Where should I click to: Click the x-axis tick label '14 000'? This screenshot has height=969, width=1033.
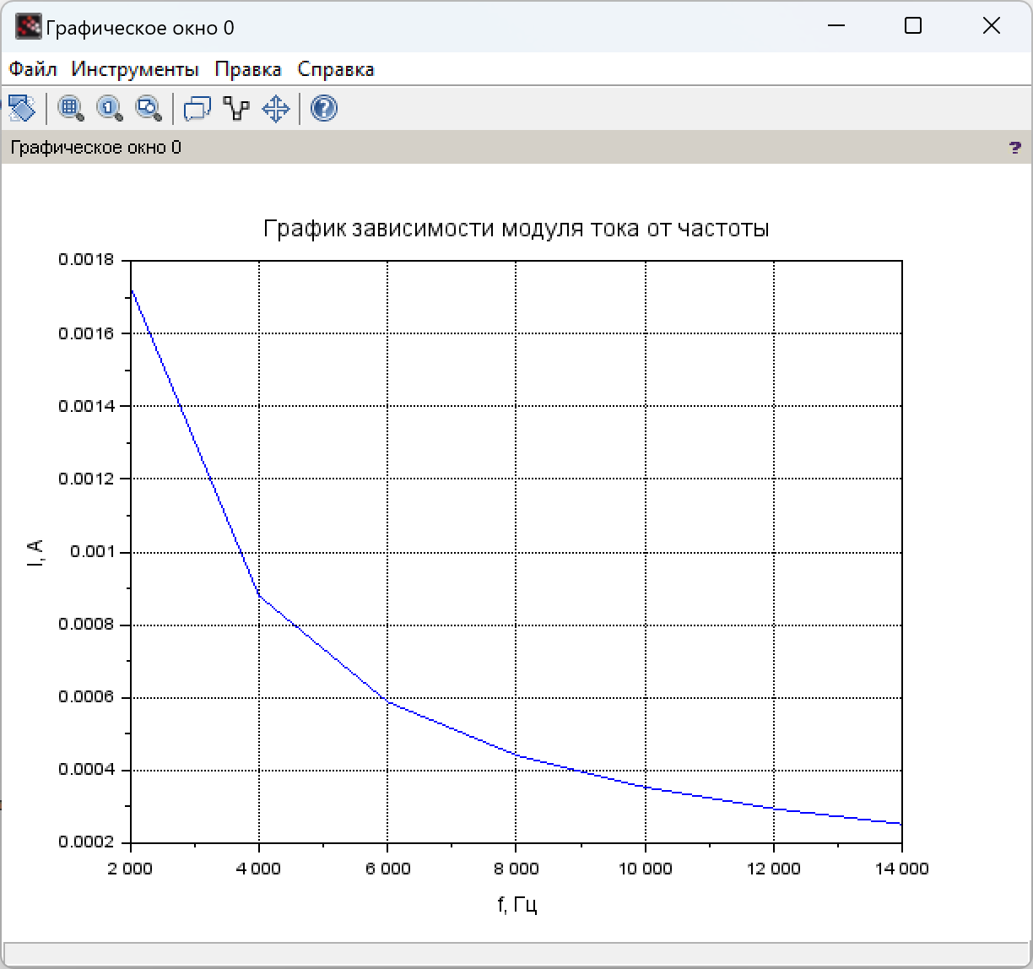pyautogui.click(x=902, y=869)
